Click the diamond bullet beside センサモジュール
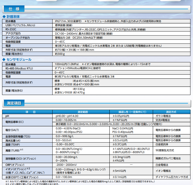Image resolution: width=193 pixels, height=185 pixels. point(4,59)
